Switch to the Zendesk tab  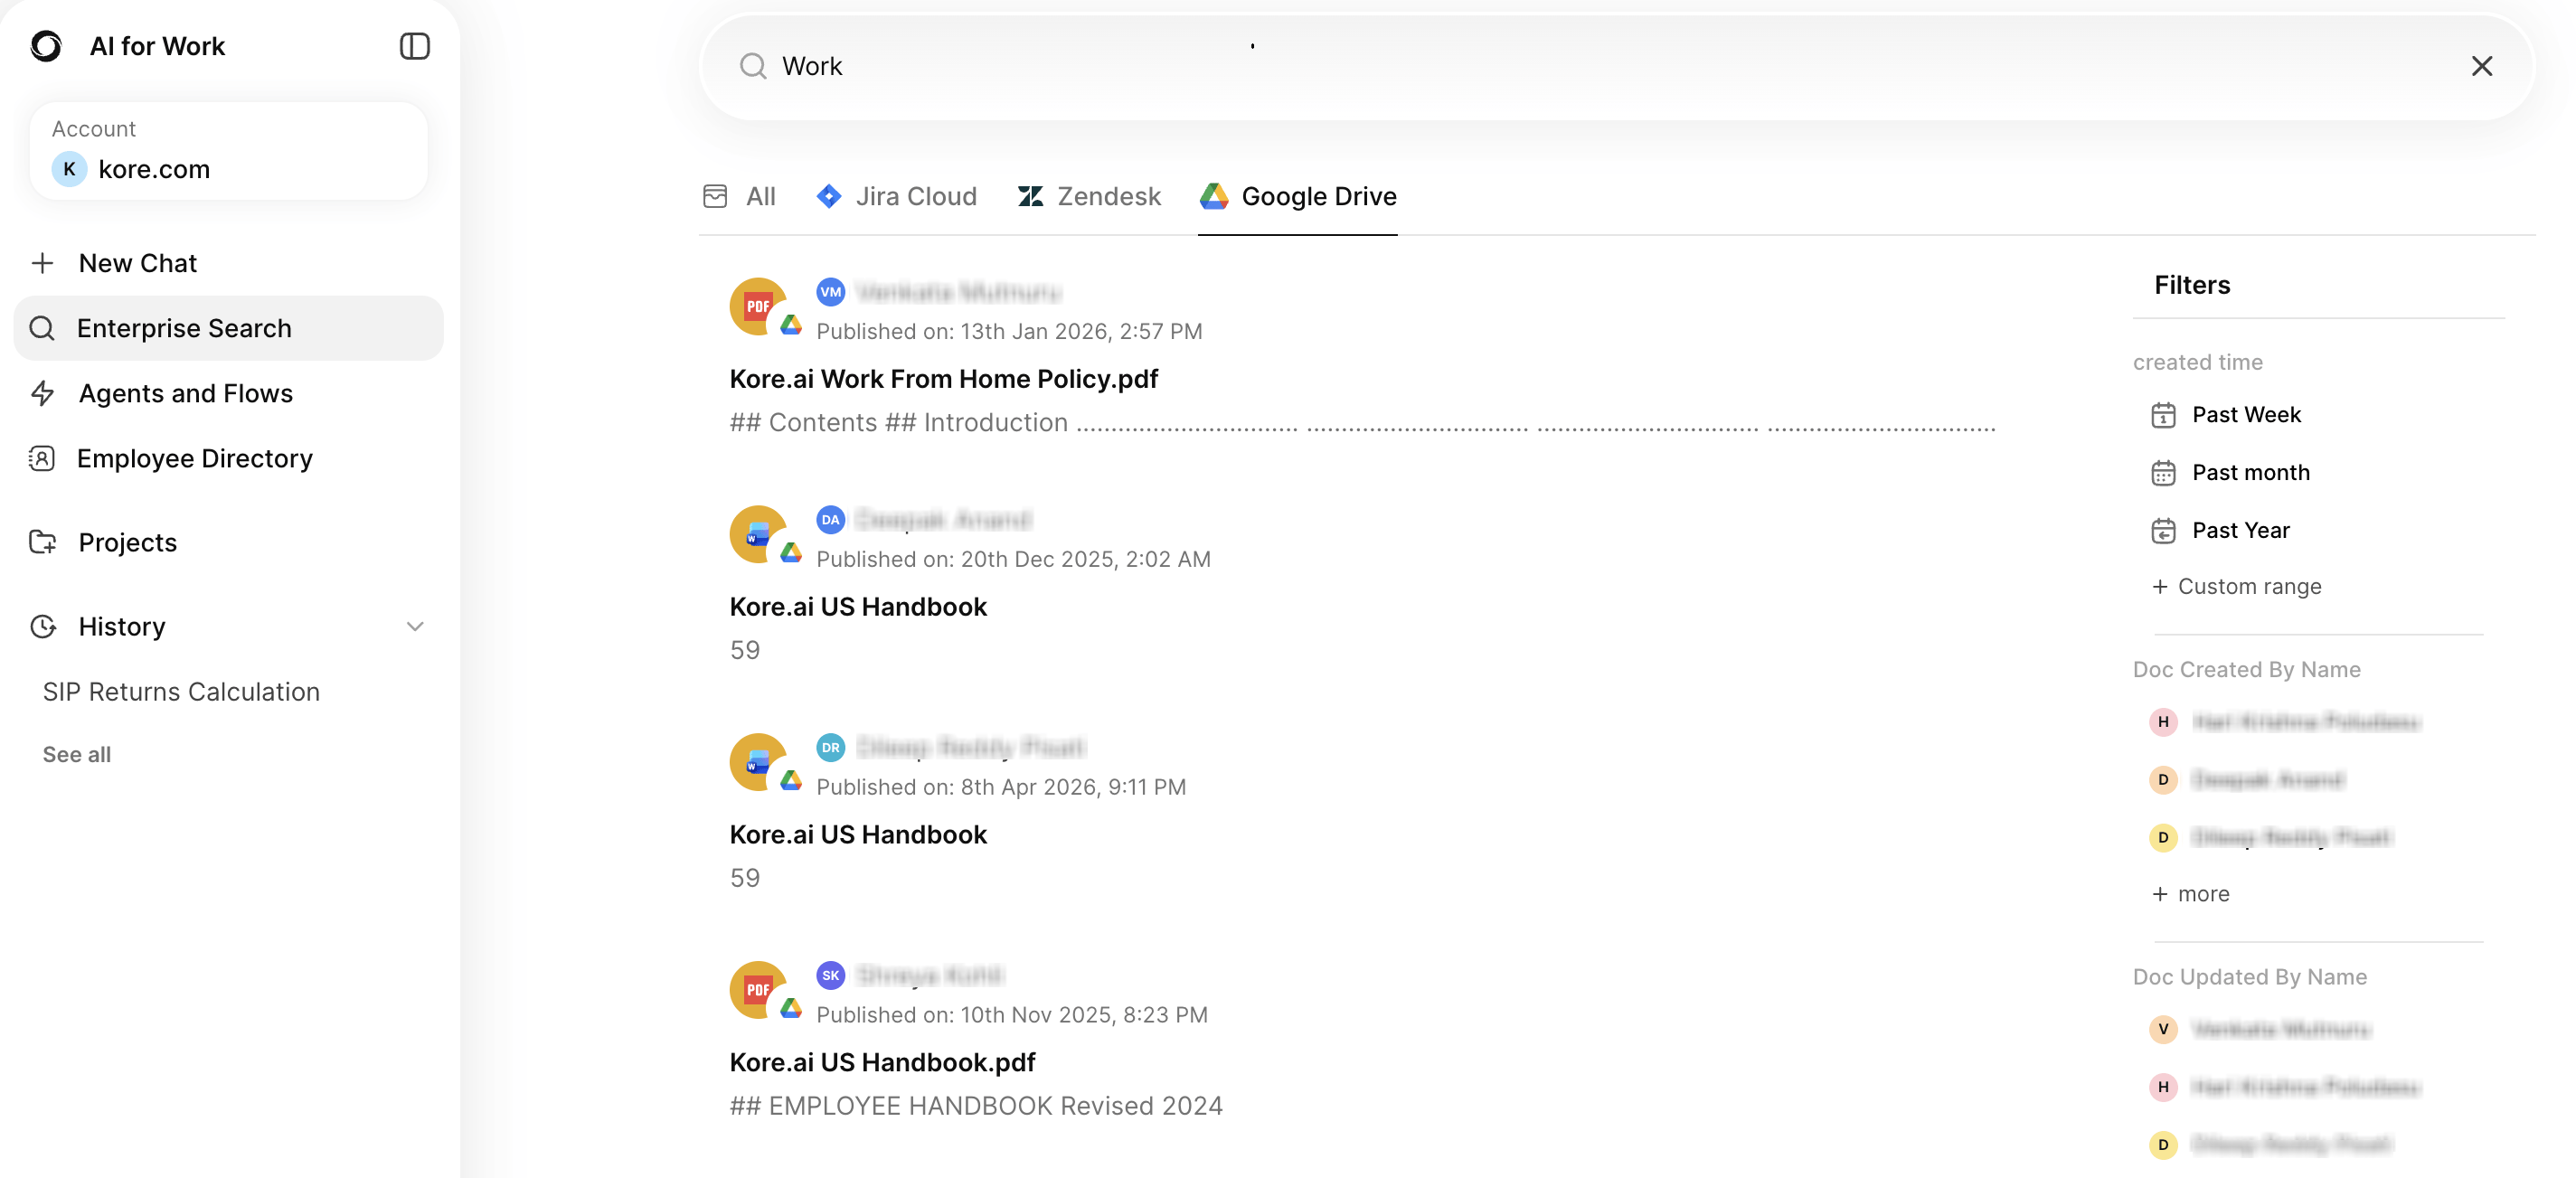click(x=1089, y=196)
